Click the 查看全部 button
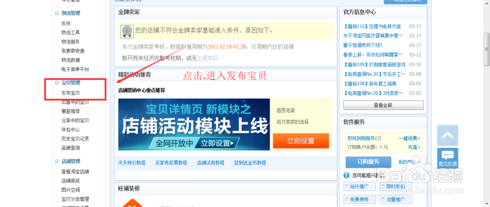The height and width of the screenshot is (207, 490). (x=384, y=105)
